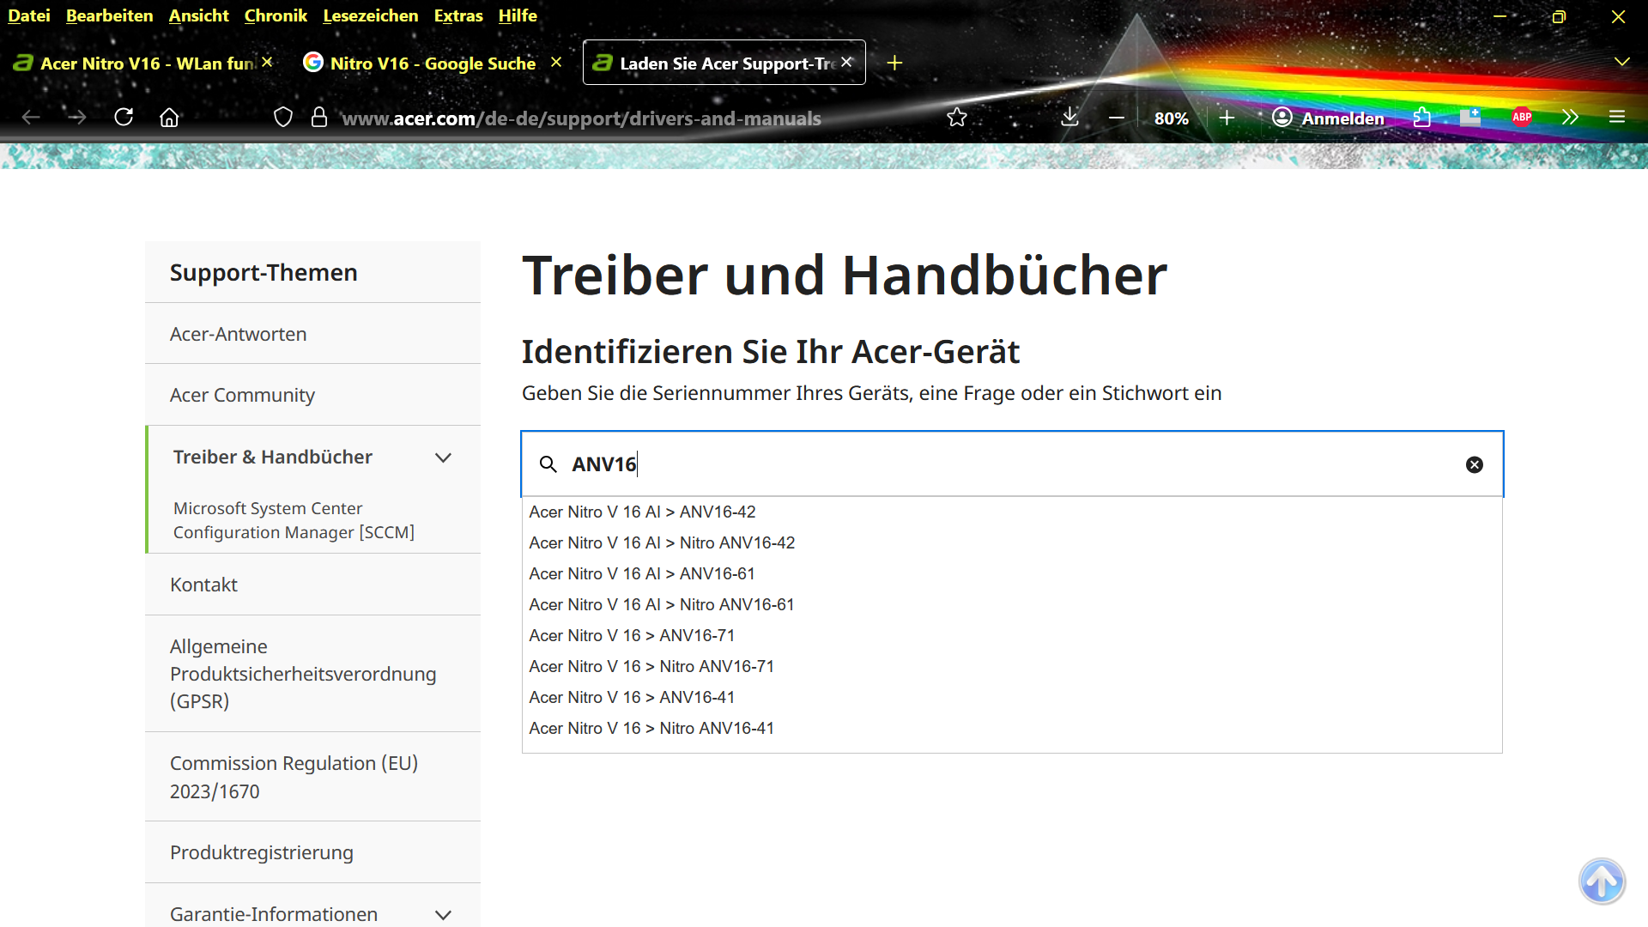The width and height of the screenshot is (1648, 927).
Task: Click Anmelden to sign in to Firefox account
Action: [x=1328, y=118]
